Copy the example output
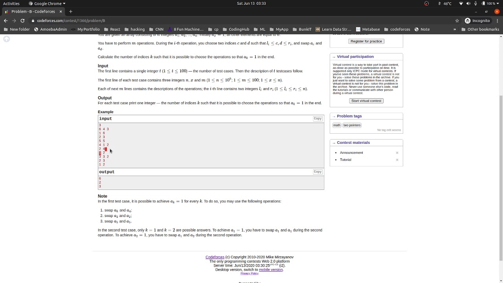Image resolution: width=503 pixels, height=283 pixels. pyautogui.click(x=318, y=172)
